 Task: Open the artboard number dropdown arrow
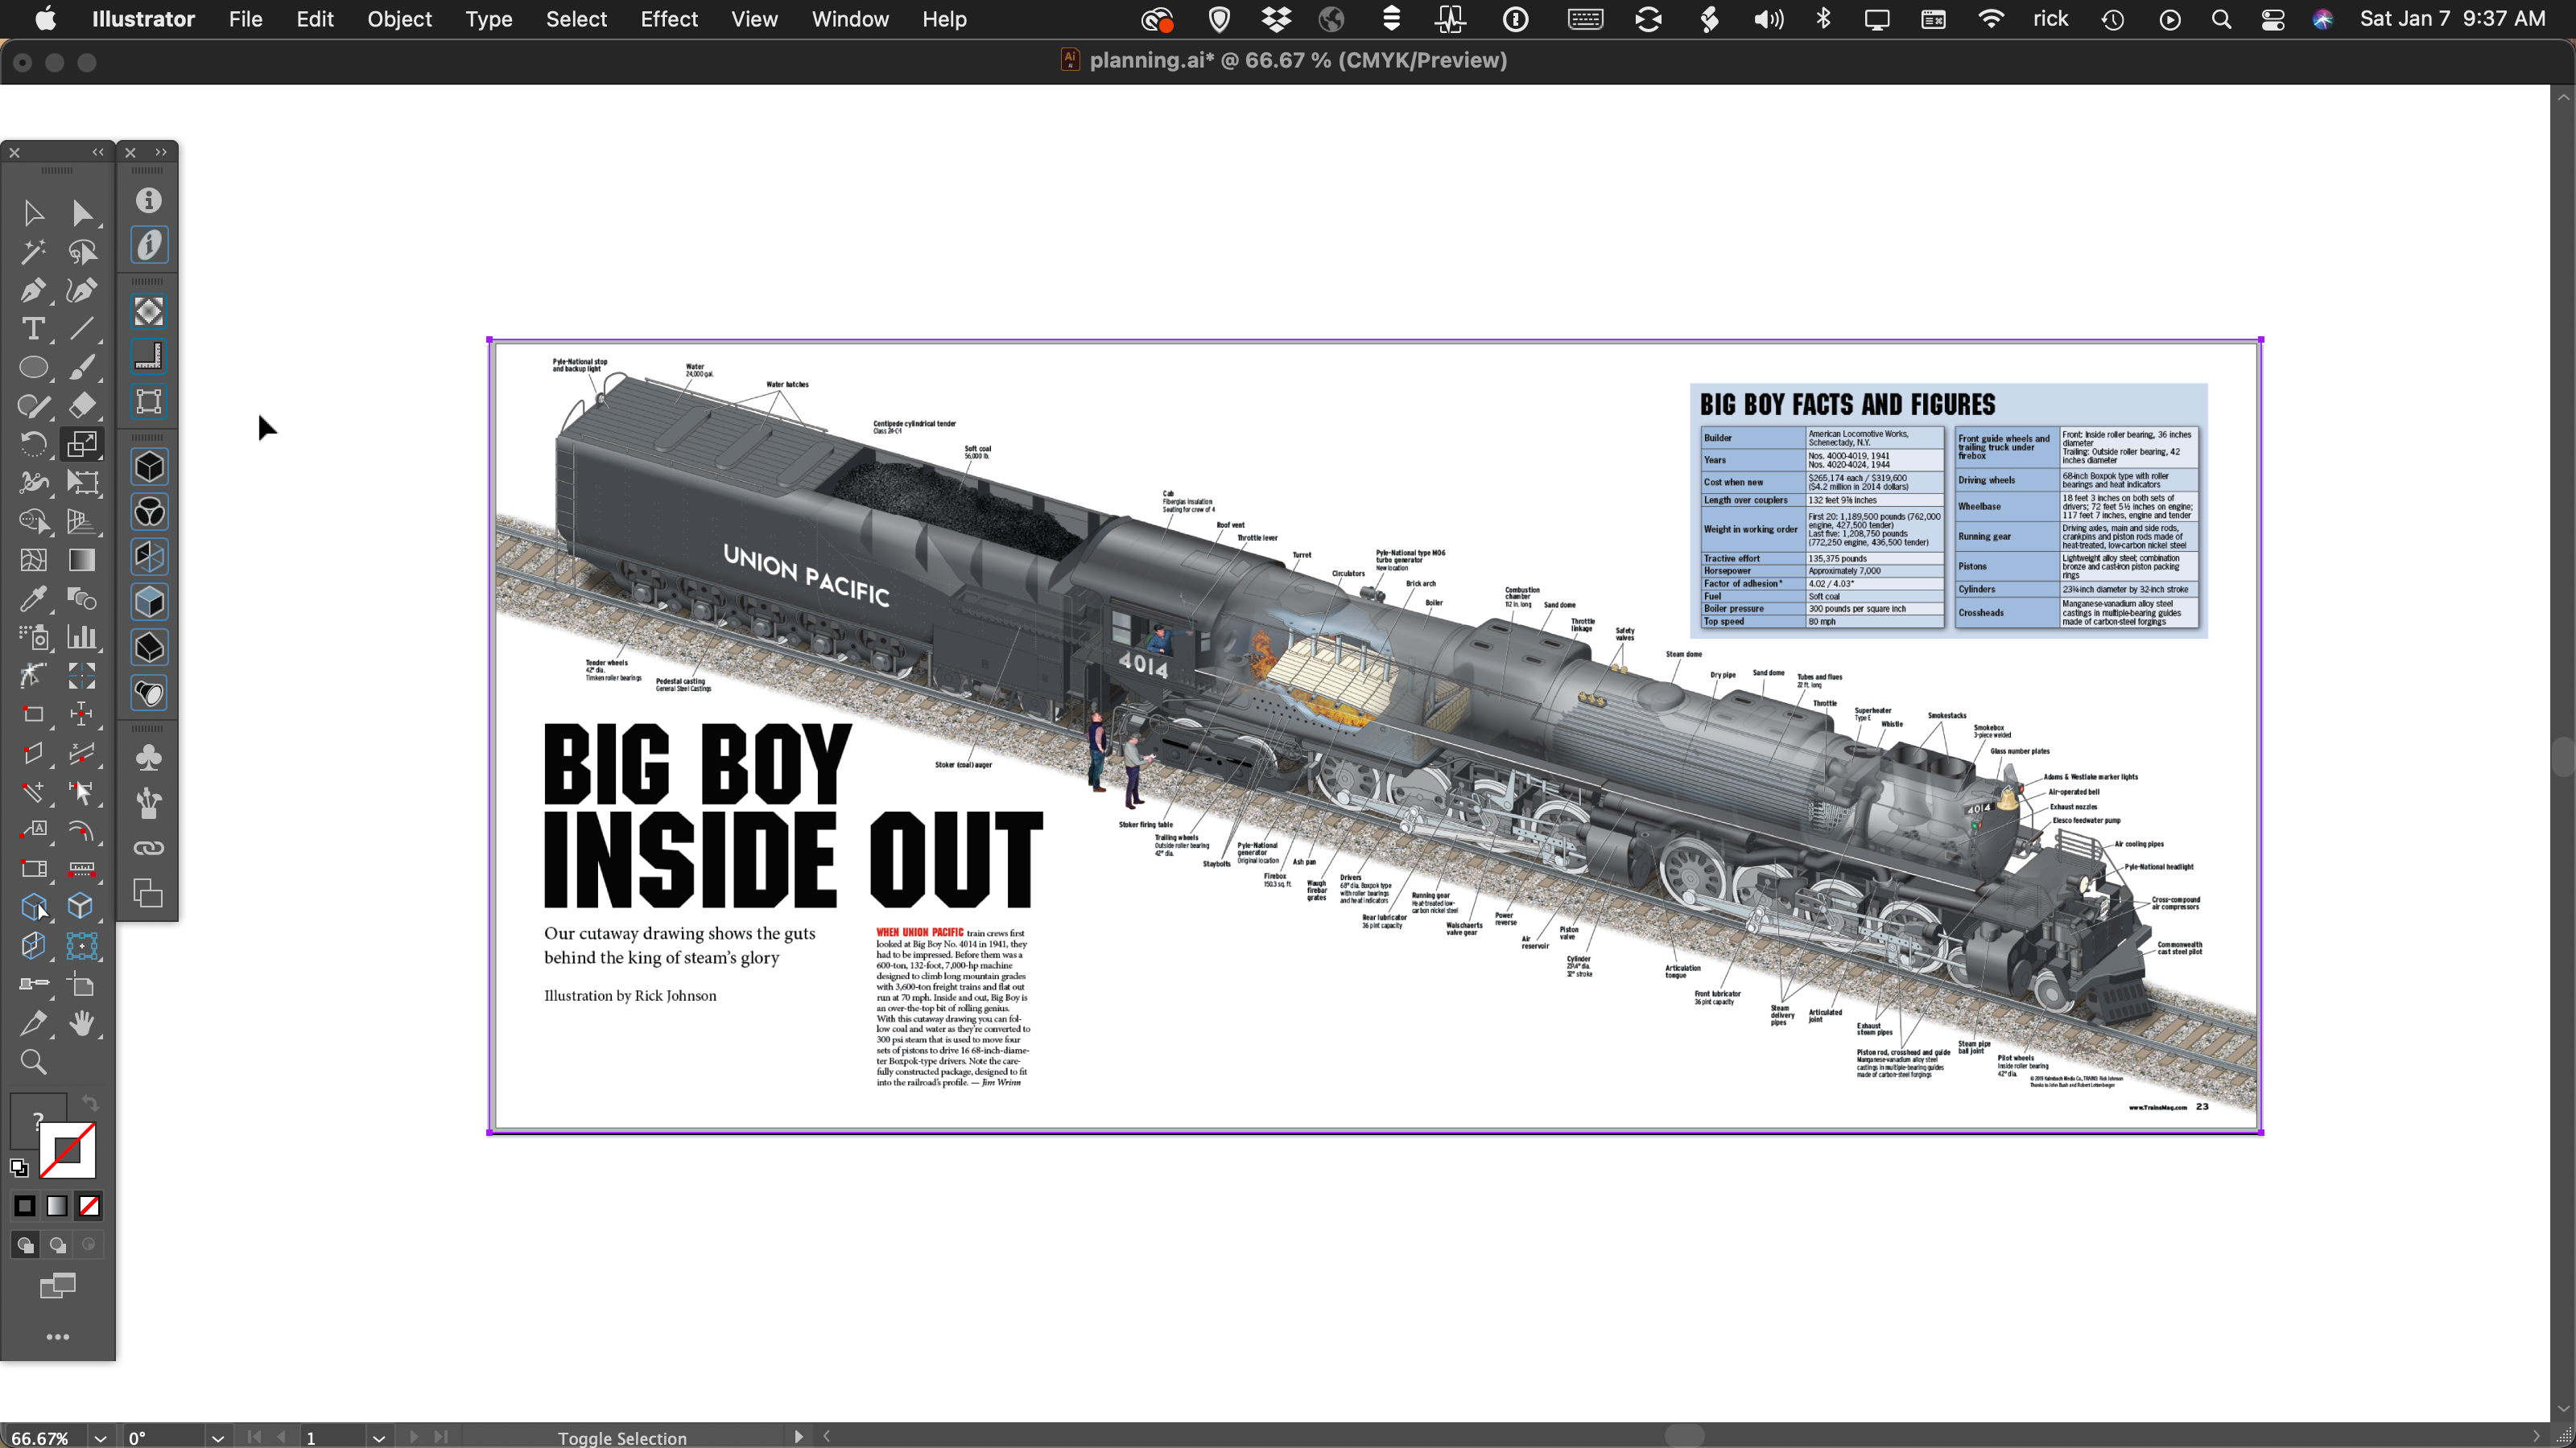tap(379, 1438)
